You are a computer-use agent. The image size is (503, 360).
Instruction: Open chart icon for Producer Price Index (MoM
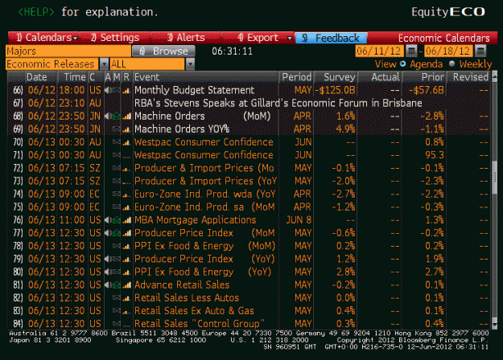(126, 233)
